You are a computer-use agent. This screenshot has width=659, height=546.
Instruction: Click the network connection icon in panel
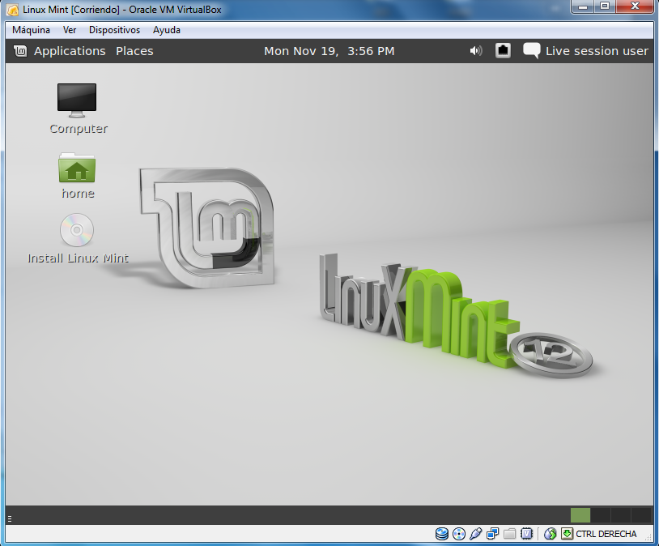click(503, 51)
